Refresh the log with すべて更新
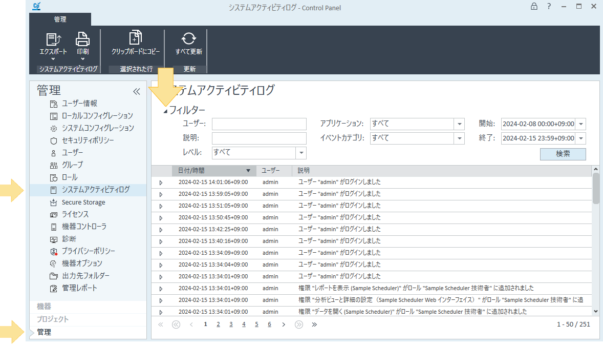Viewport: 603px width, 345px height. [x=189, y=40]
